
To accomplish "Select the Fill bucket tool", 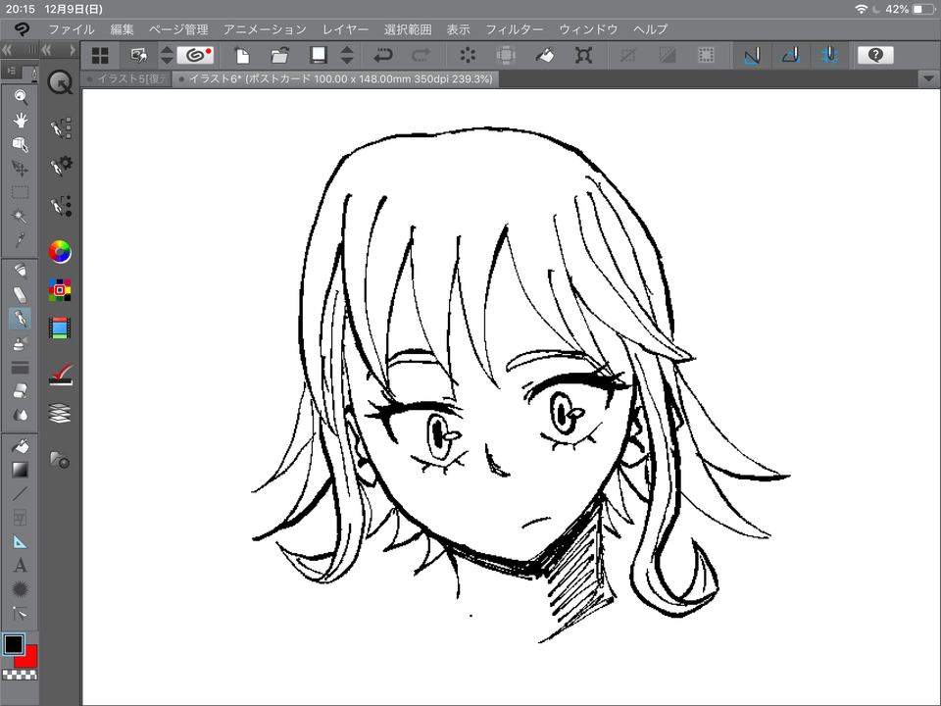I will point(20,446).
